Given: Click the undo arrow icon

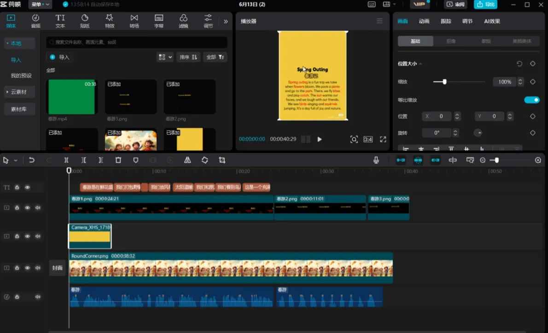Looking at the screenshot, I should (x=31, y=160).
